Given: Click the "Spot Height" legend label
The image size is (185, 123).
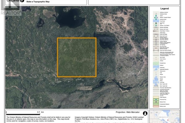Looking at the screenshot, I should (162, 58).
